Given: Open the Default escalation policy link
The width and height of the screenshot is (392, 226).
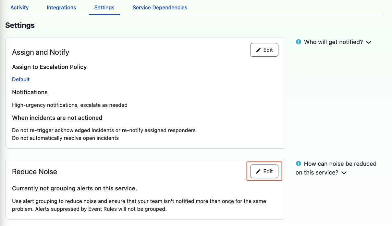Looking at the screenshot, I should tap(21, 79).
